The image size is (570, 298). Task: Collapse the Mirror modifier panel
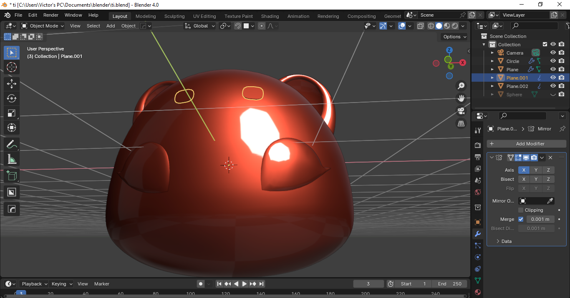492,158
